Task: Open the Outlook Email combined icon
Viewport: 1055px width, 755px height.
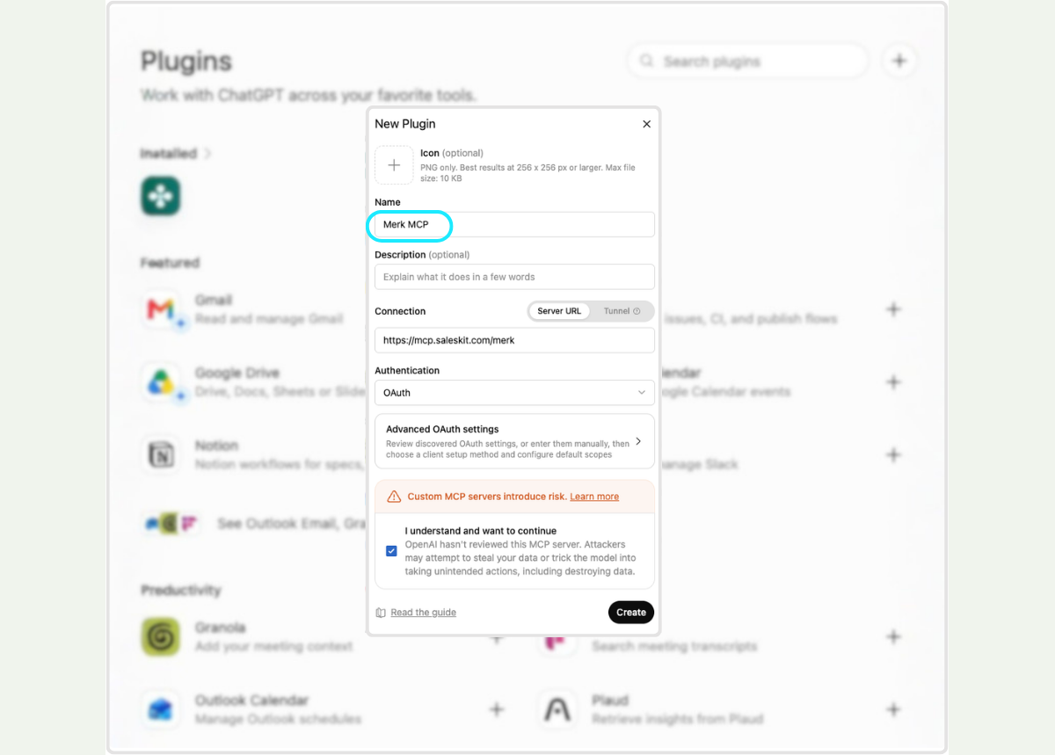Action: click(171, 524)
